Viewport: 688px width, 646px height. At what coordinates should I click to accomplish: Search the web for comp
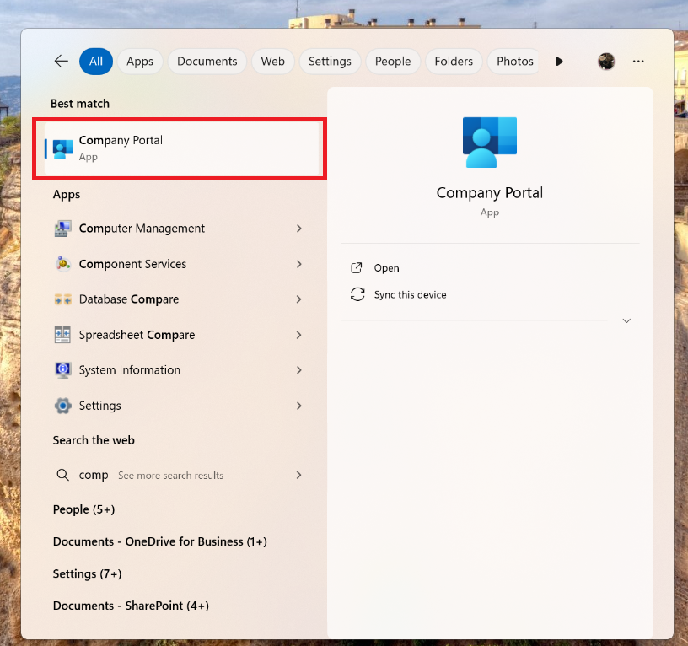click(151, 476)
